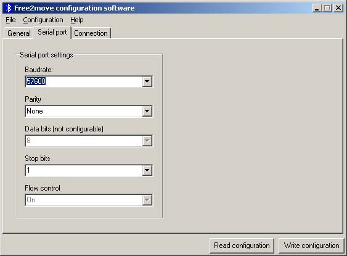
Task: Click the 'Parity' label
Action: [33, 99]
